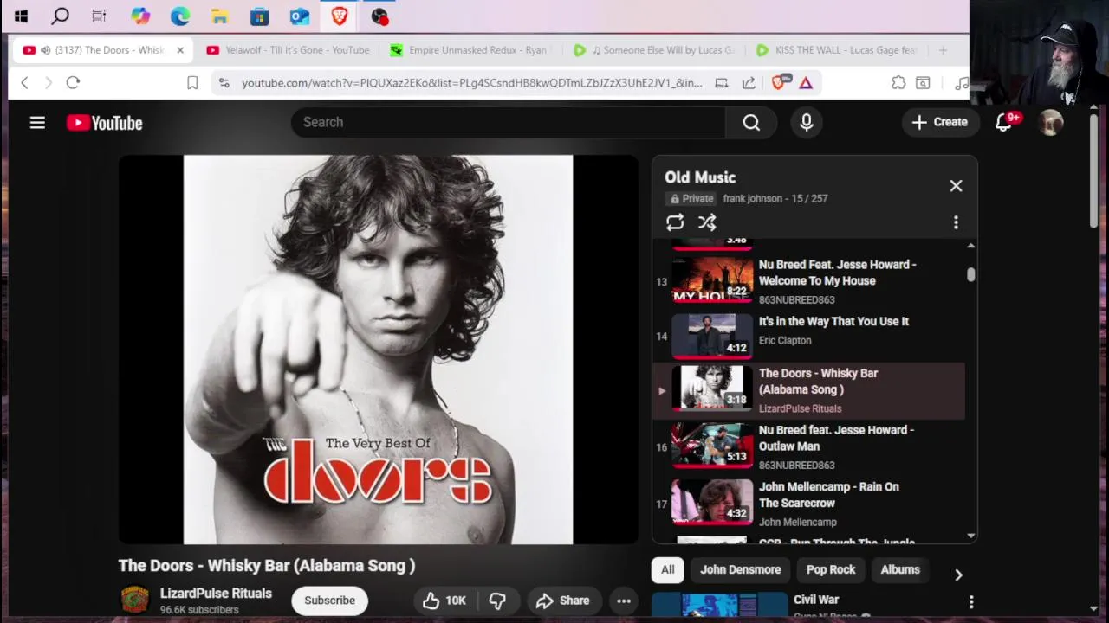Switch to Someone Else Will tab
This screenshot has height=623, width=1109.
pos(656,50)
